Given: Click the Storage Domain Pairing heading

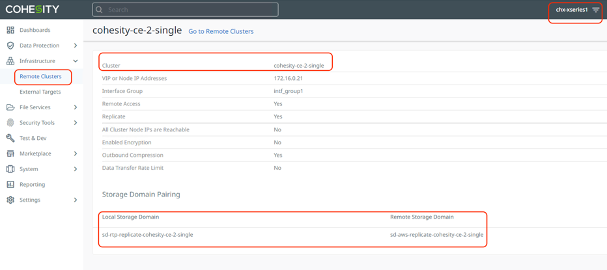Looking at the screenshot, I should 141,194.
